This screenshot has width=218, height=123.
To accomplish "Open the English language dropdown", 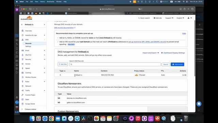I will pyautogui.click(x=180, y=18).
